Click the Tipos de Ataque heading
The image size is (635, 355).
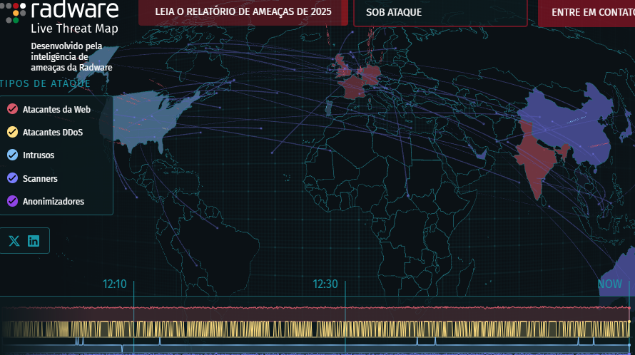click(45, 84)
